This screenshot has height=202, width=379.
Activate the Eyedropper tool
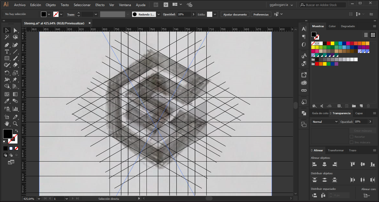coord(7,101)
